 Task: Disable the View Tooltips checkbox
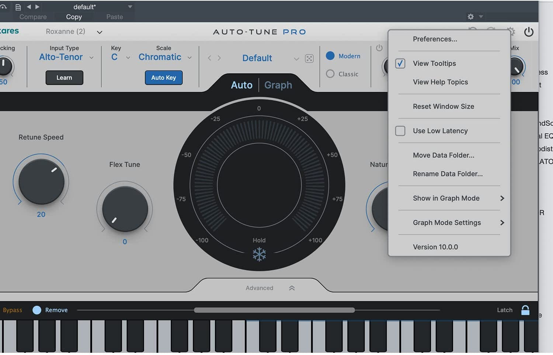[400, 63]
